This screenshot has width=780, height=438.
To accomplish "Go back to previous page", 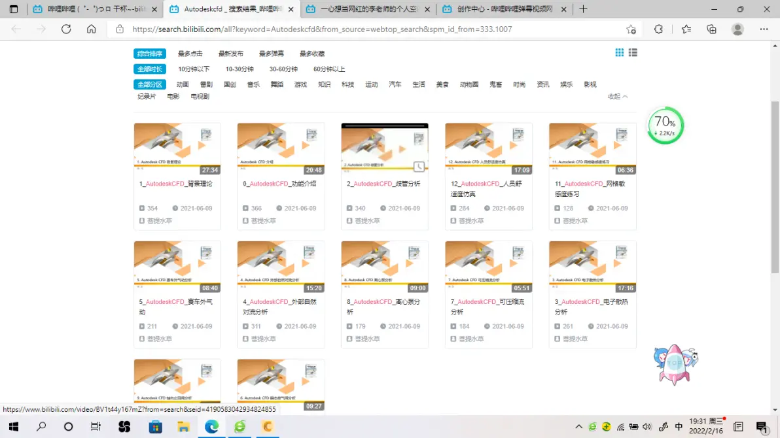I will pyautogui.click(x=16, y=29).
